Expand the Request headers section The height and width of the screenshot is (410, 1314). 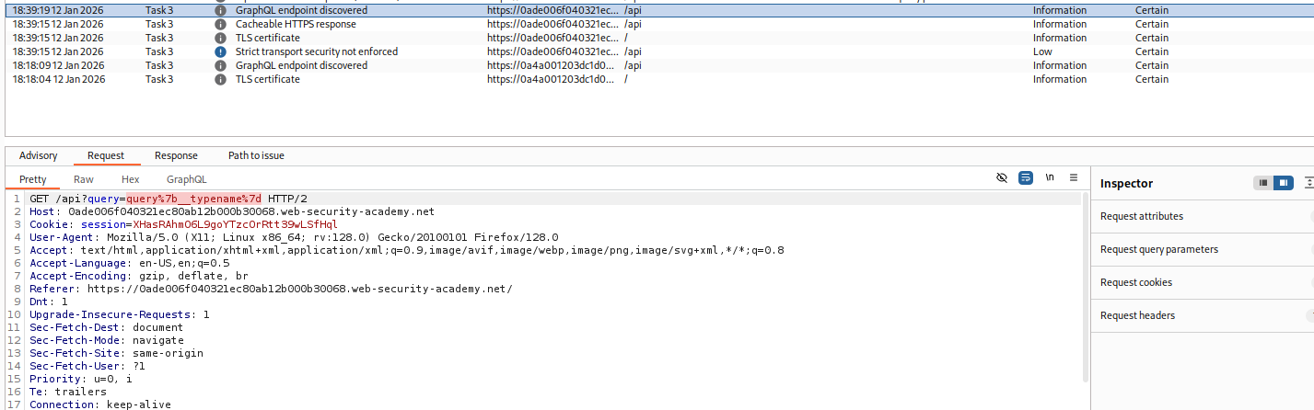click(1137, 315)
